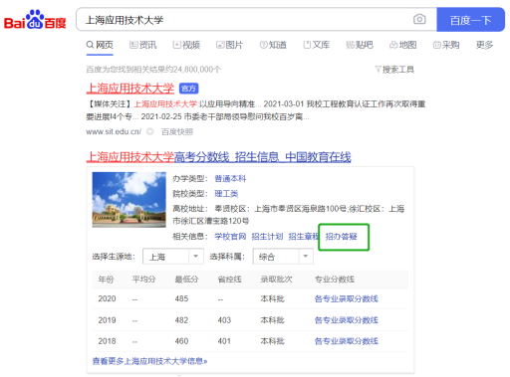Viewport: 510px width, 377px height.
Task: Open 招生章程 link
Action: [304, 237]
